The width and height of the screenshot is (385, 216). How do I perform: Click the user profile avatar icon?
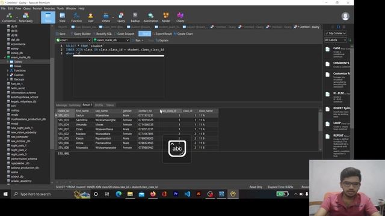[x=345, y=16]
